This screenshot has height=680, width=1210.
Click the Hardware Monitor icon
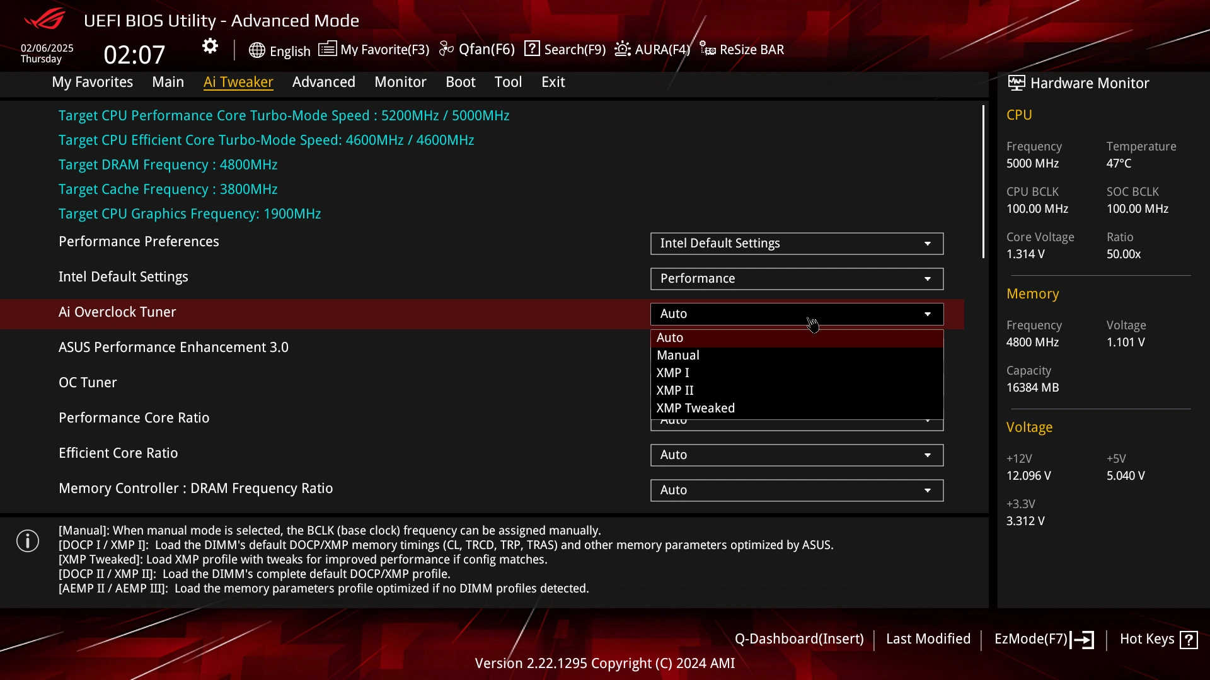click(x=1016, y=82)
